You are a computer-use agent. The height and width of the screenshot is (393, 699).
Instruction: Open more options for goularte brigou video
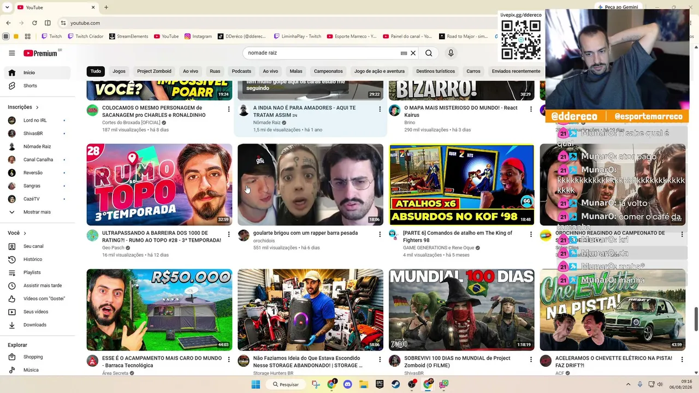coord(380,234)
